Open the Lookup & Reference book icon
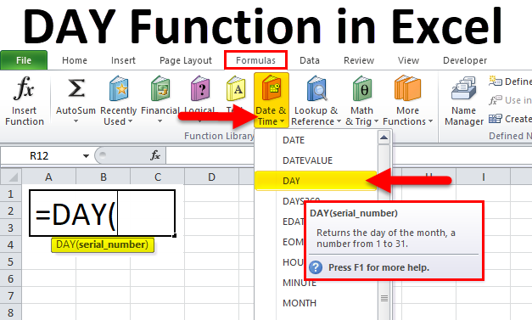The width and height of the screenshot is (532, 320). (x=316, y=88)
